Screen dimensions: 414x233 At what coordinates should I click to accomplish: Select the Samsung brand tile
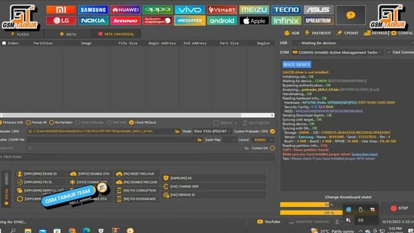93,10
